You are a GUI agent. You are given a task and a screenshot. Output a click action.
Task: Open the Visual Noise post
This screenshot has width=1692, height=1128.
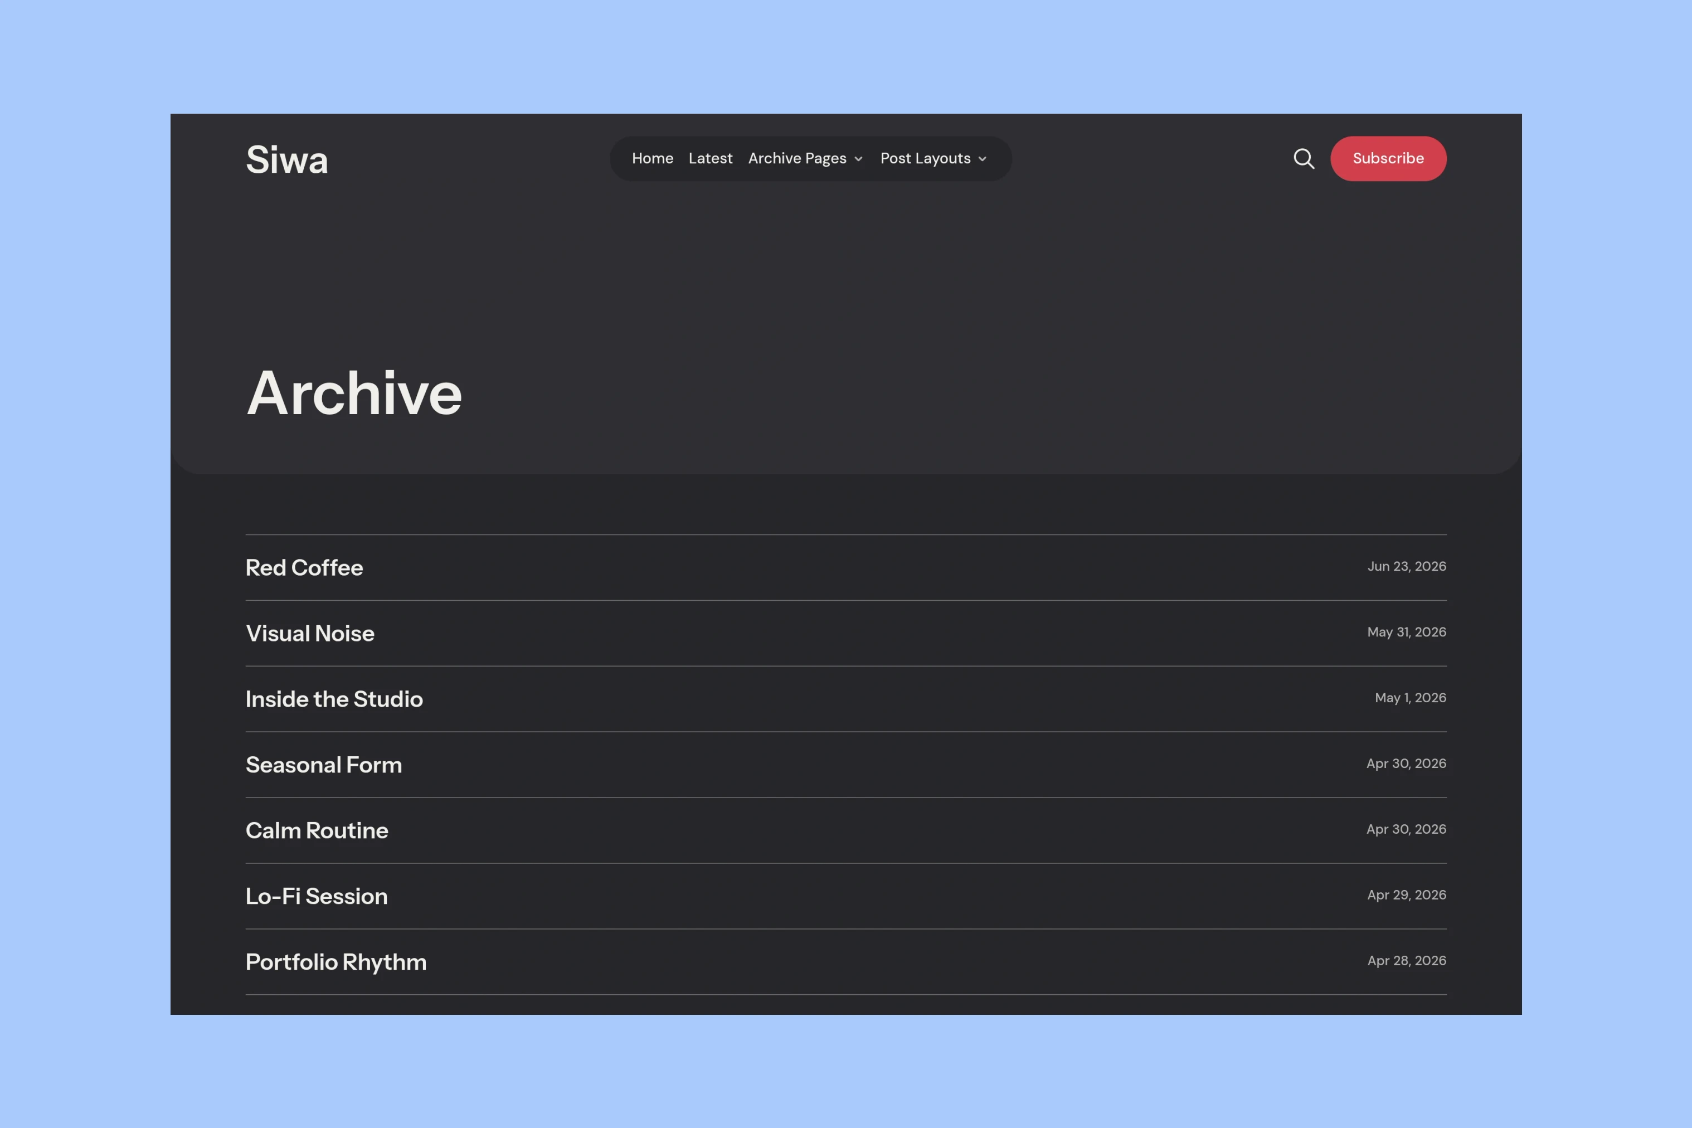tap(310, 633)
